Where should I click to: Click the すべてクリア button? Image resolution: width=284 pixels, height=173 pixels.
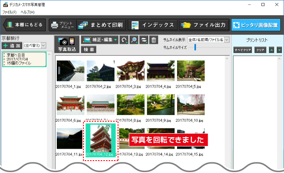(x=243, y=50)
